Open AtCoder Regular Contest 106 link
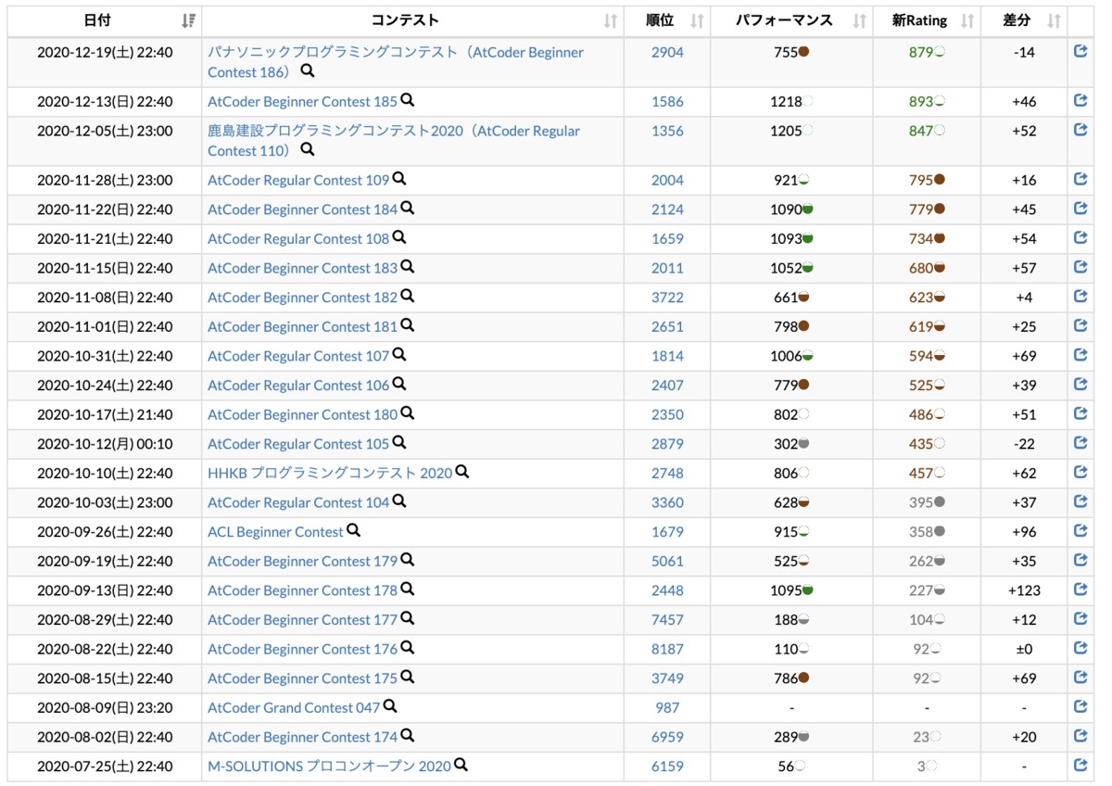This screenshot has height=786, width=1112. click(x=298, y=386)
